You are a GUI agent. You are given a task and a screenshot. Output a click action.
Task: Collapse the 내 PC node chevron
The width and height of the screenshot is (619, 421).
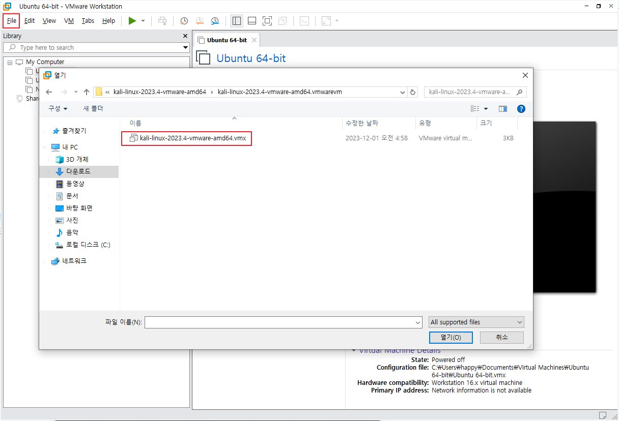pos(45,147)
